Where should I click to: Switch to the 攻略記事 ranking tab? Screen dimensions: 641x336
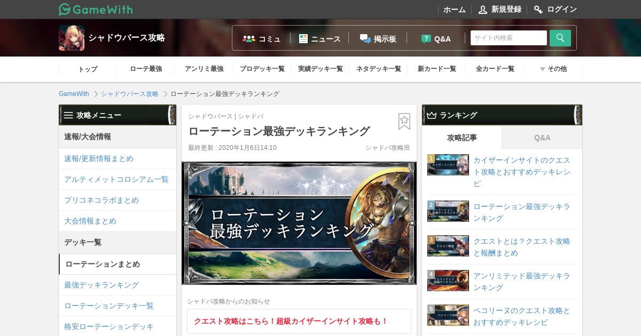click(x=462, y=138)
